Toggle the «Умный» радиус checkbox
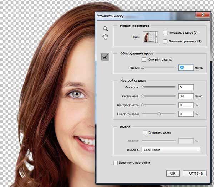The width and height of the screenshot is (214, 187). click(x=144, y=59)
